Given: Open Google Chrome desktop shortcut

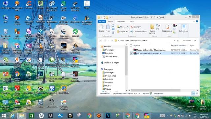Looking at the screenshot, I should tap(17, 76).
